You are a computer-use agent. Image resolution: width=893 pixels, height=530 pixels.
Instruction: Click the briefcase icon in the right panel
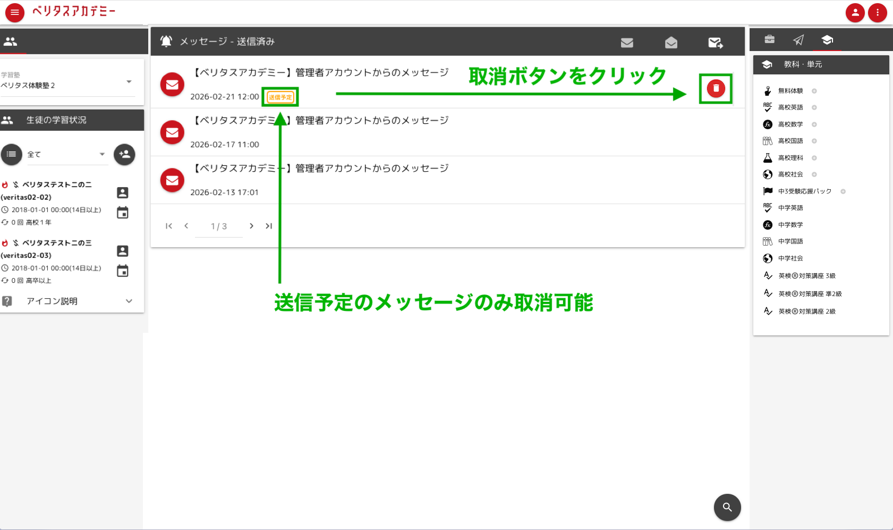point(769,39)
